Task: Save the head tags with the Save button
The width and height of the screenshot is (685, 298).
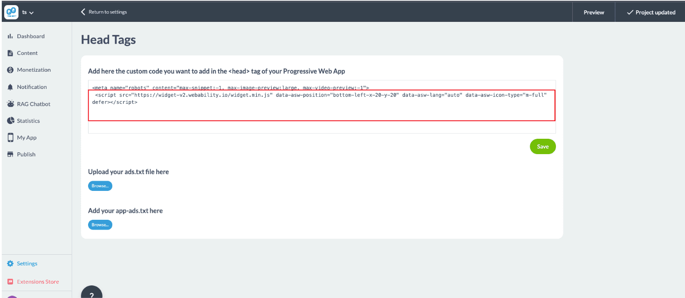Action: click(543, 146)
